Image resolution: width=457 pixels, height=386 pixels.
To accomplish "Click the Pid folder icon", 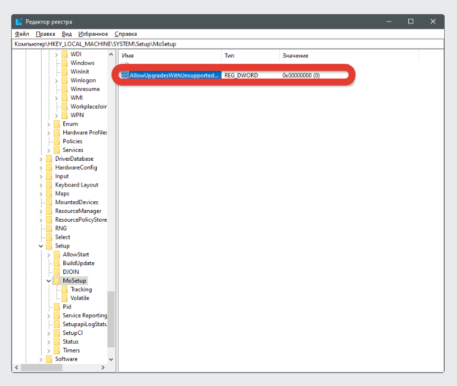I will click(x=57, y=307).
